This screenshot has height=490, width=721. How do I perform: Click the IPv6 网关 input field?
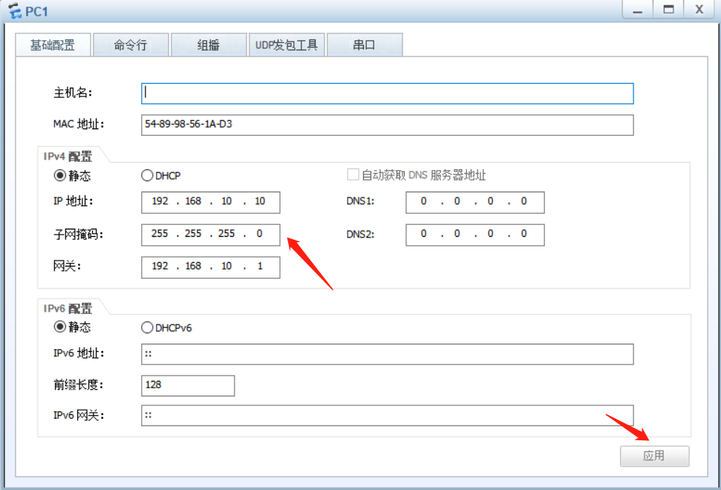387,415
